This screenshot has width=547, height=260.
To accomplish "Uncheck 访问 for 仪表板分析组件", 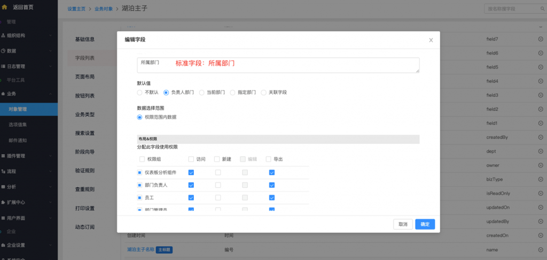I will pyautogui.click(x=191, y=172).
